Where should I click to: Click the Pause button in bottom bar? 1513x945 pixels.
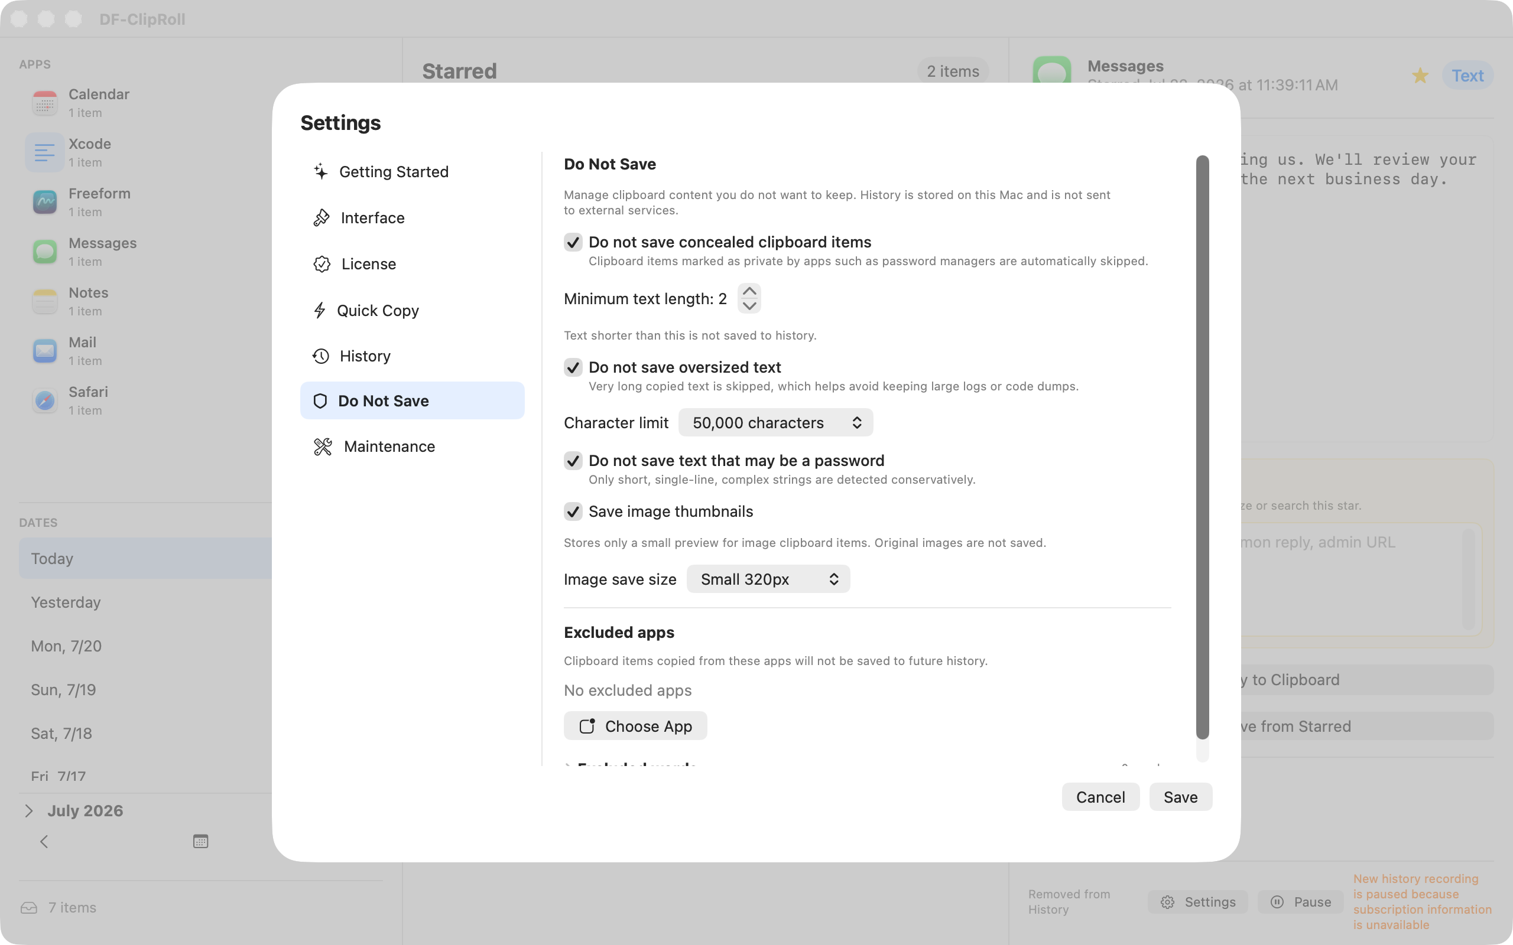pyautogui.click(x=1300, y=902)
